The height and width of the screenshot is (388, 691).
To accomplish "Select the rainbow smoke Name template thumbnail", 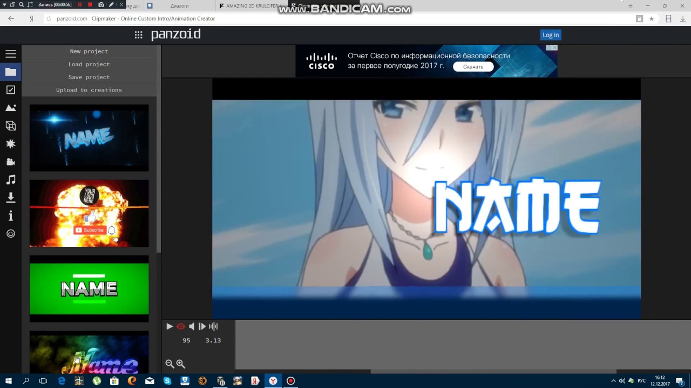I will (x=89, y=352).
